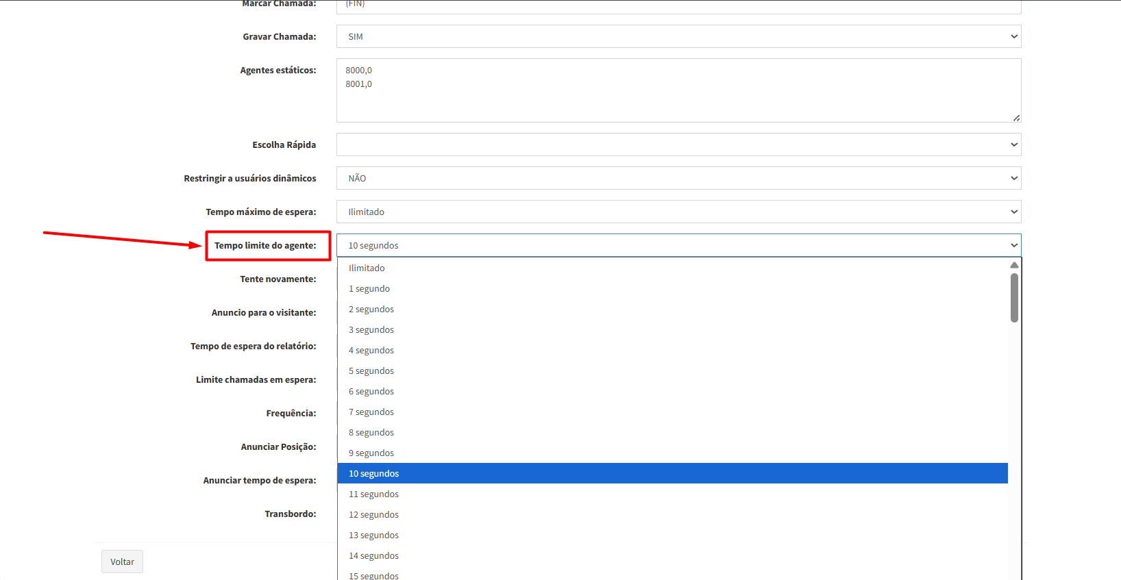
Task: Select 2 segundos option
Action: click(x=371, y=310)
